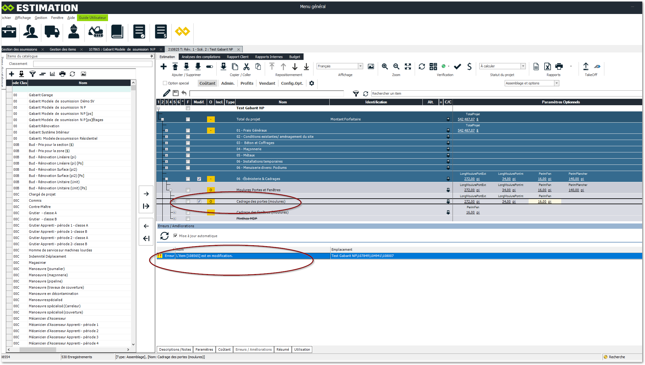Enable the Option special checkbox
This screenshot has width=645, height=365.
(x=165, y=83)
